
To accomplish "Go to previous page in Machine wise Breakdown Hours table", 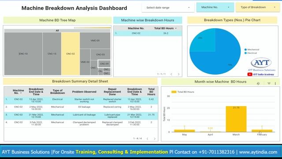I will click(x=171, y=74).
